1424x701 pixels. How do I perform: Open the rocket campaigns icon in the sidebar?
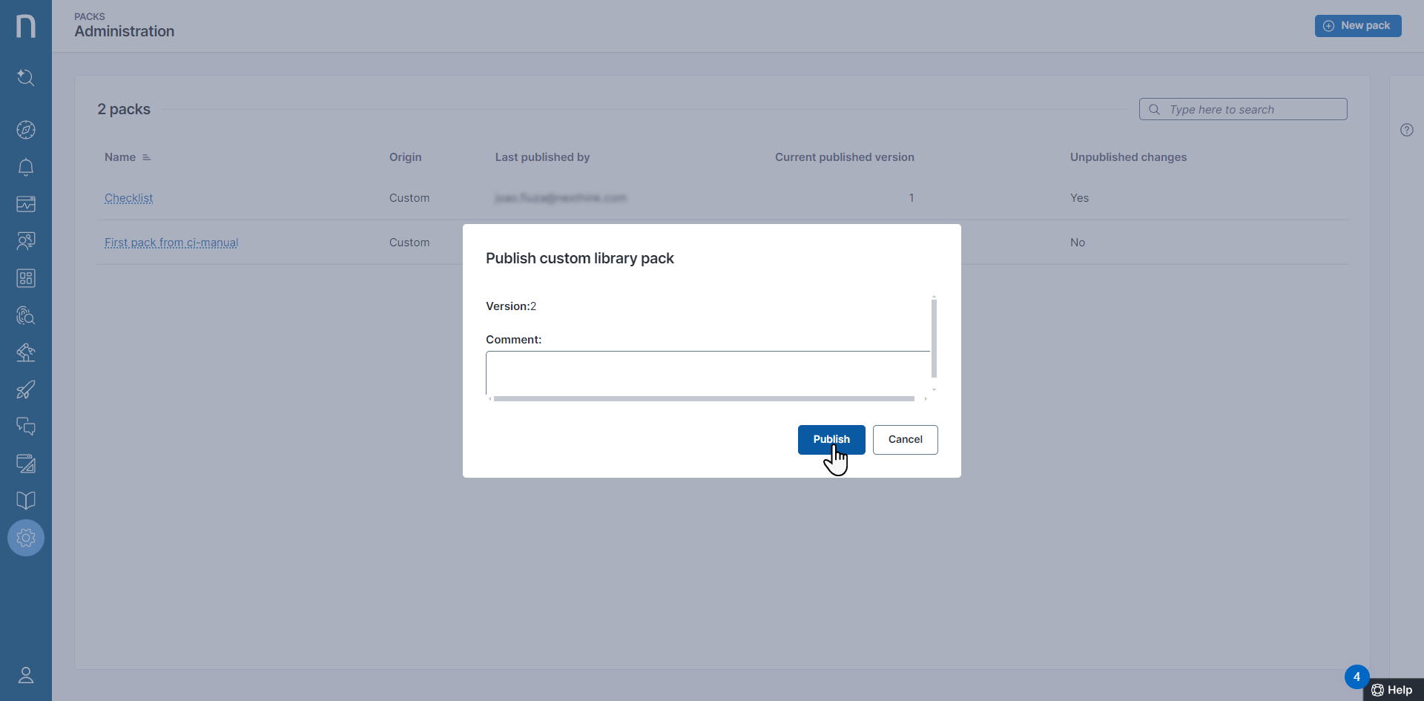point(26,389)
